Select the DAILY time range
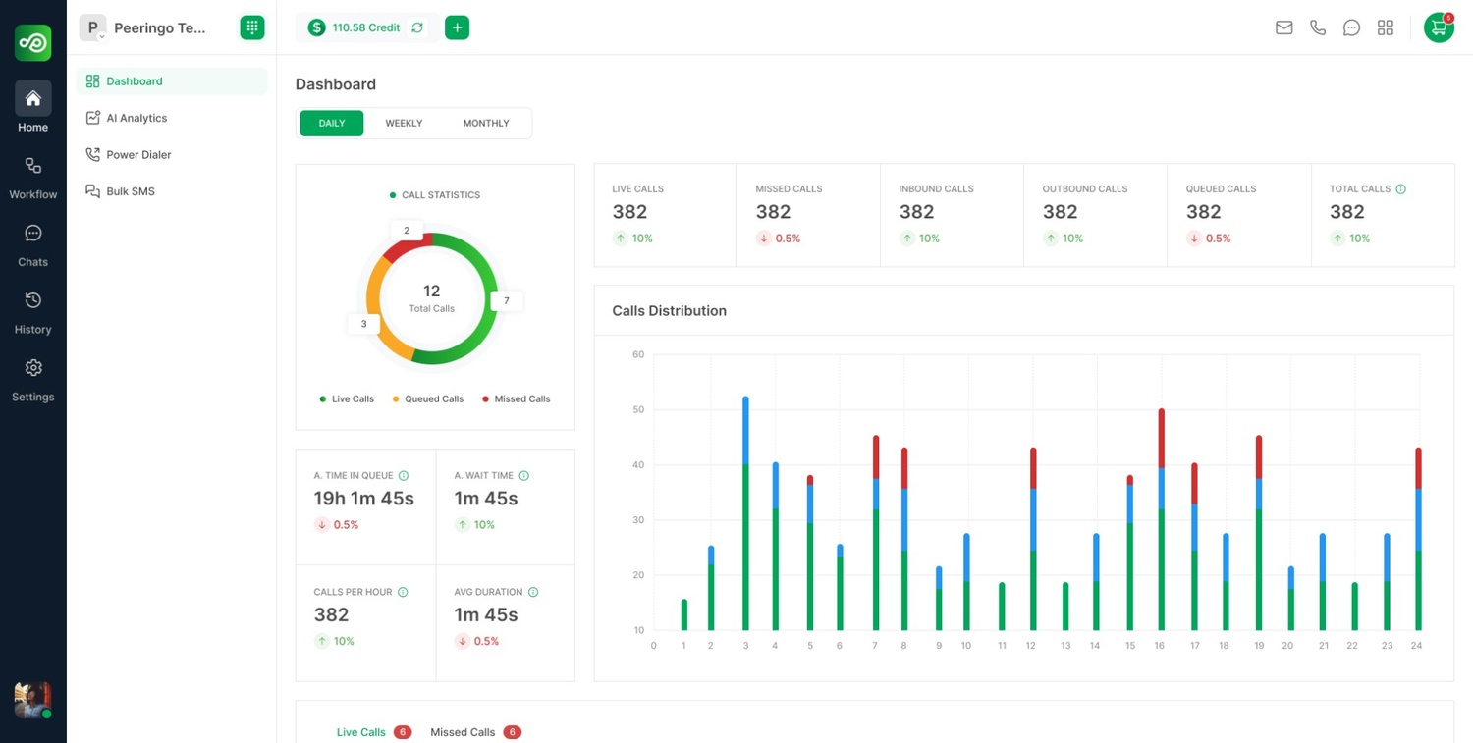This screenshot has height=743, width=1473. tap(332, 124)
